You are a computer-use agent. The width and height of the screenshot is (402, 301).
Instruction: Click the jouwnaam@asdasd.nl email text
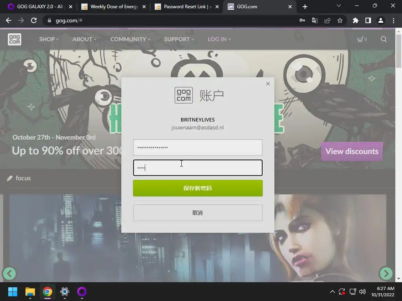[x=198, y=127]
